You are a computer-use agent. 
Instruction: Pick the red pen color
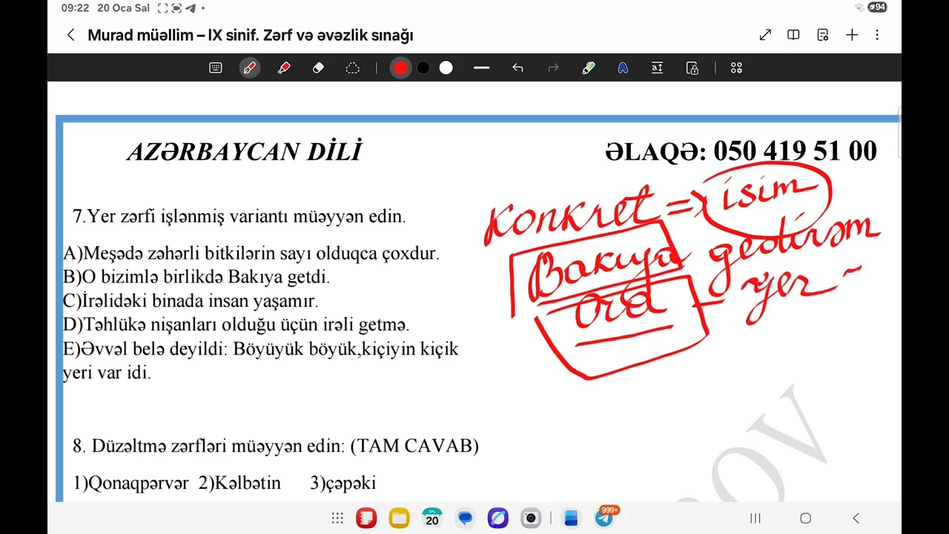point(400,68)
